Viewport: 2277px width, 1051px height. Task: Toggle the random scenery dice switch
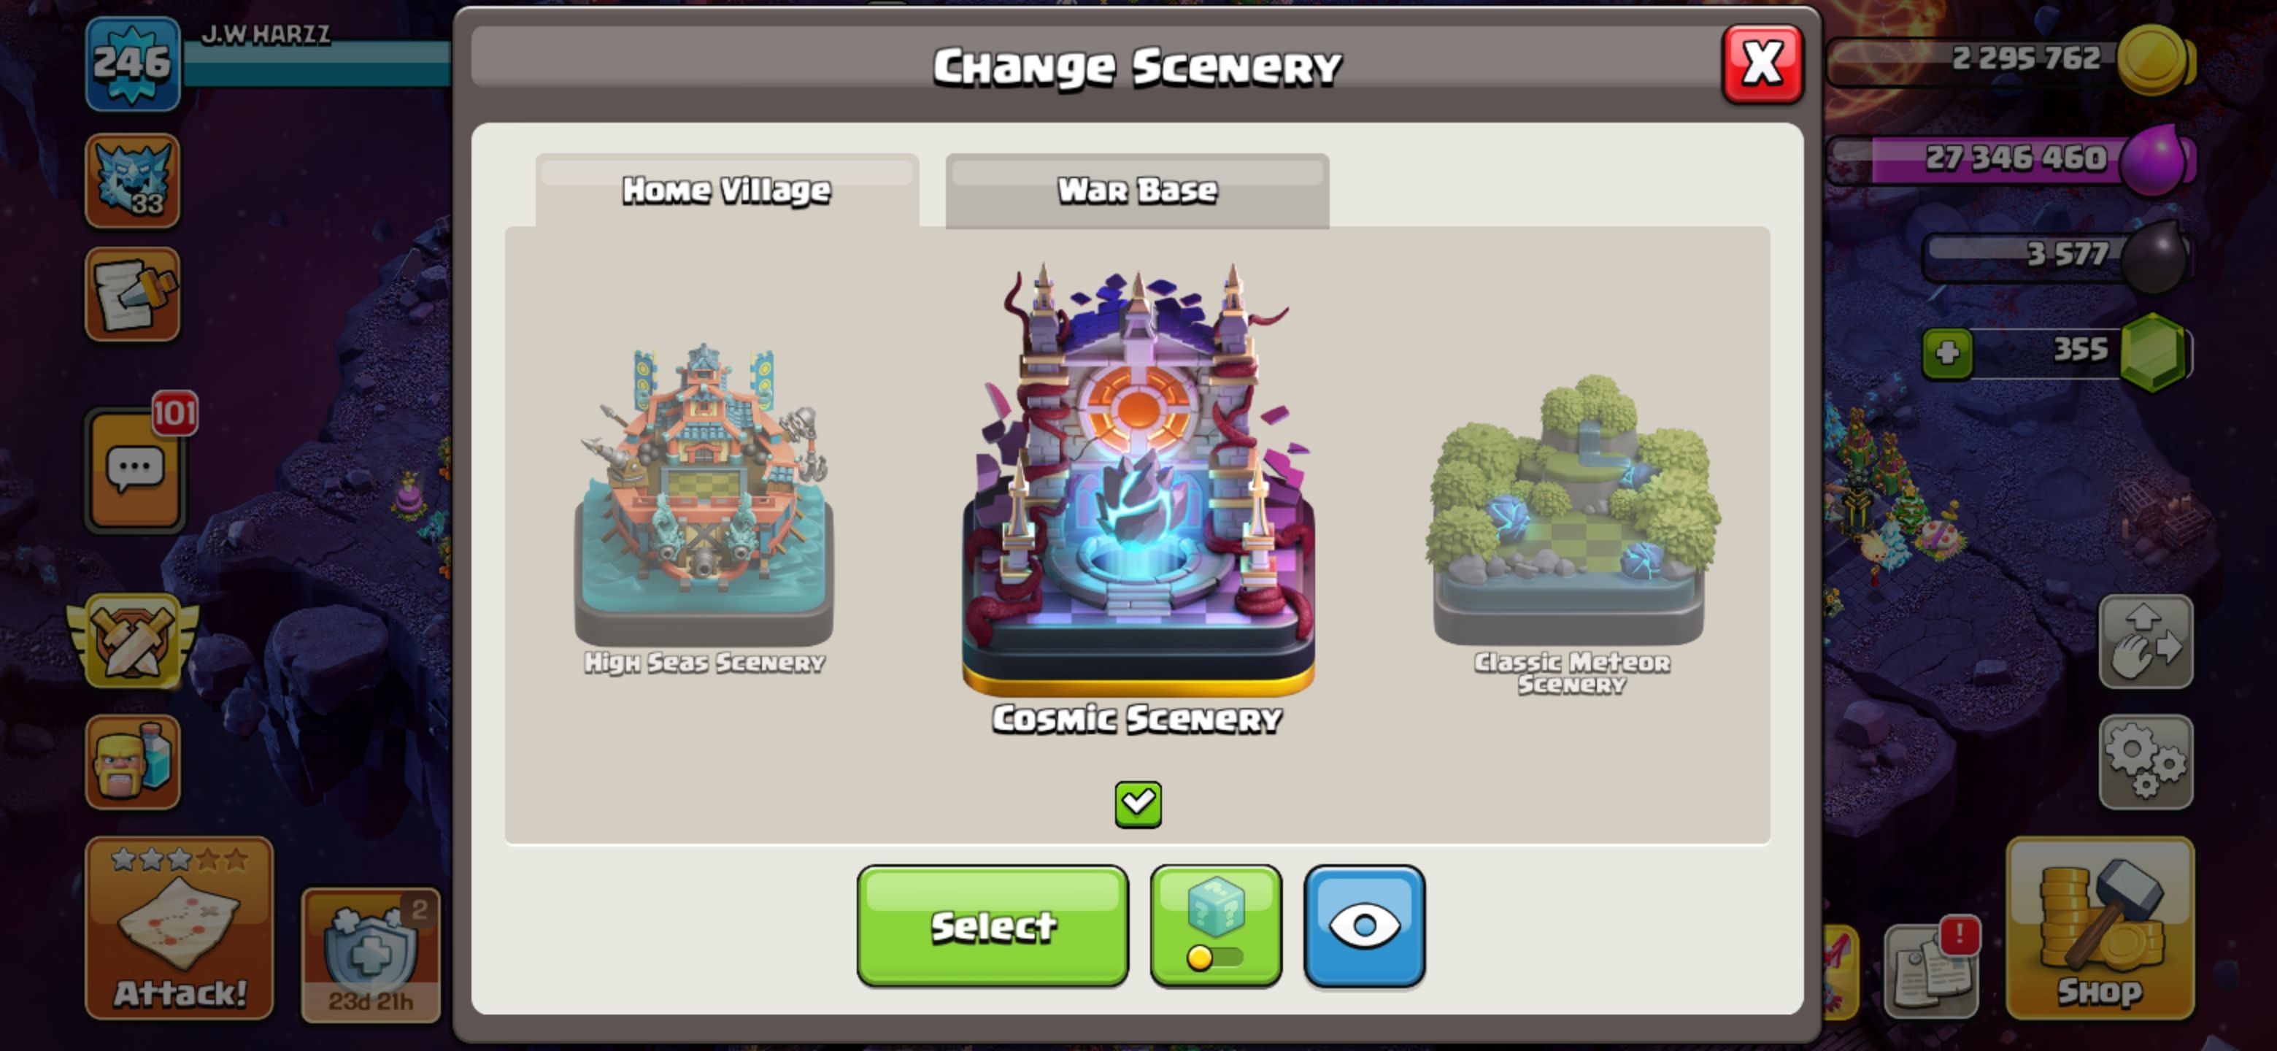(1215, 925)
